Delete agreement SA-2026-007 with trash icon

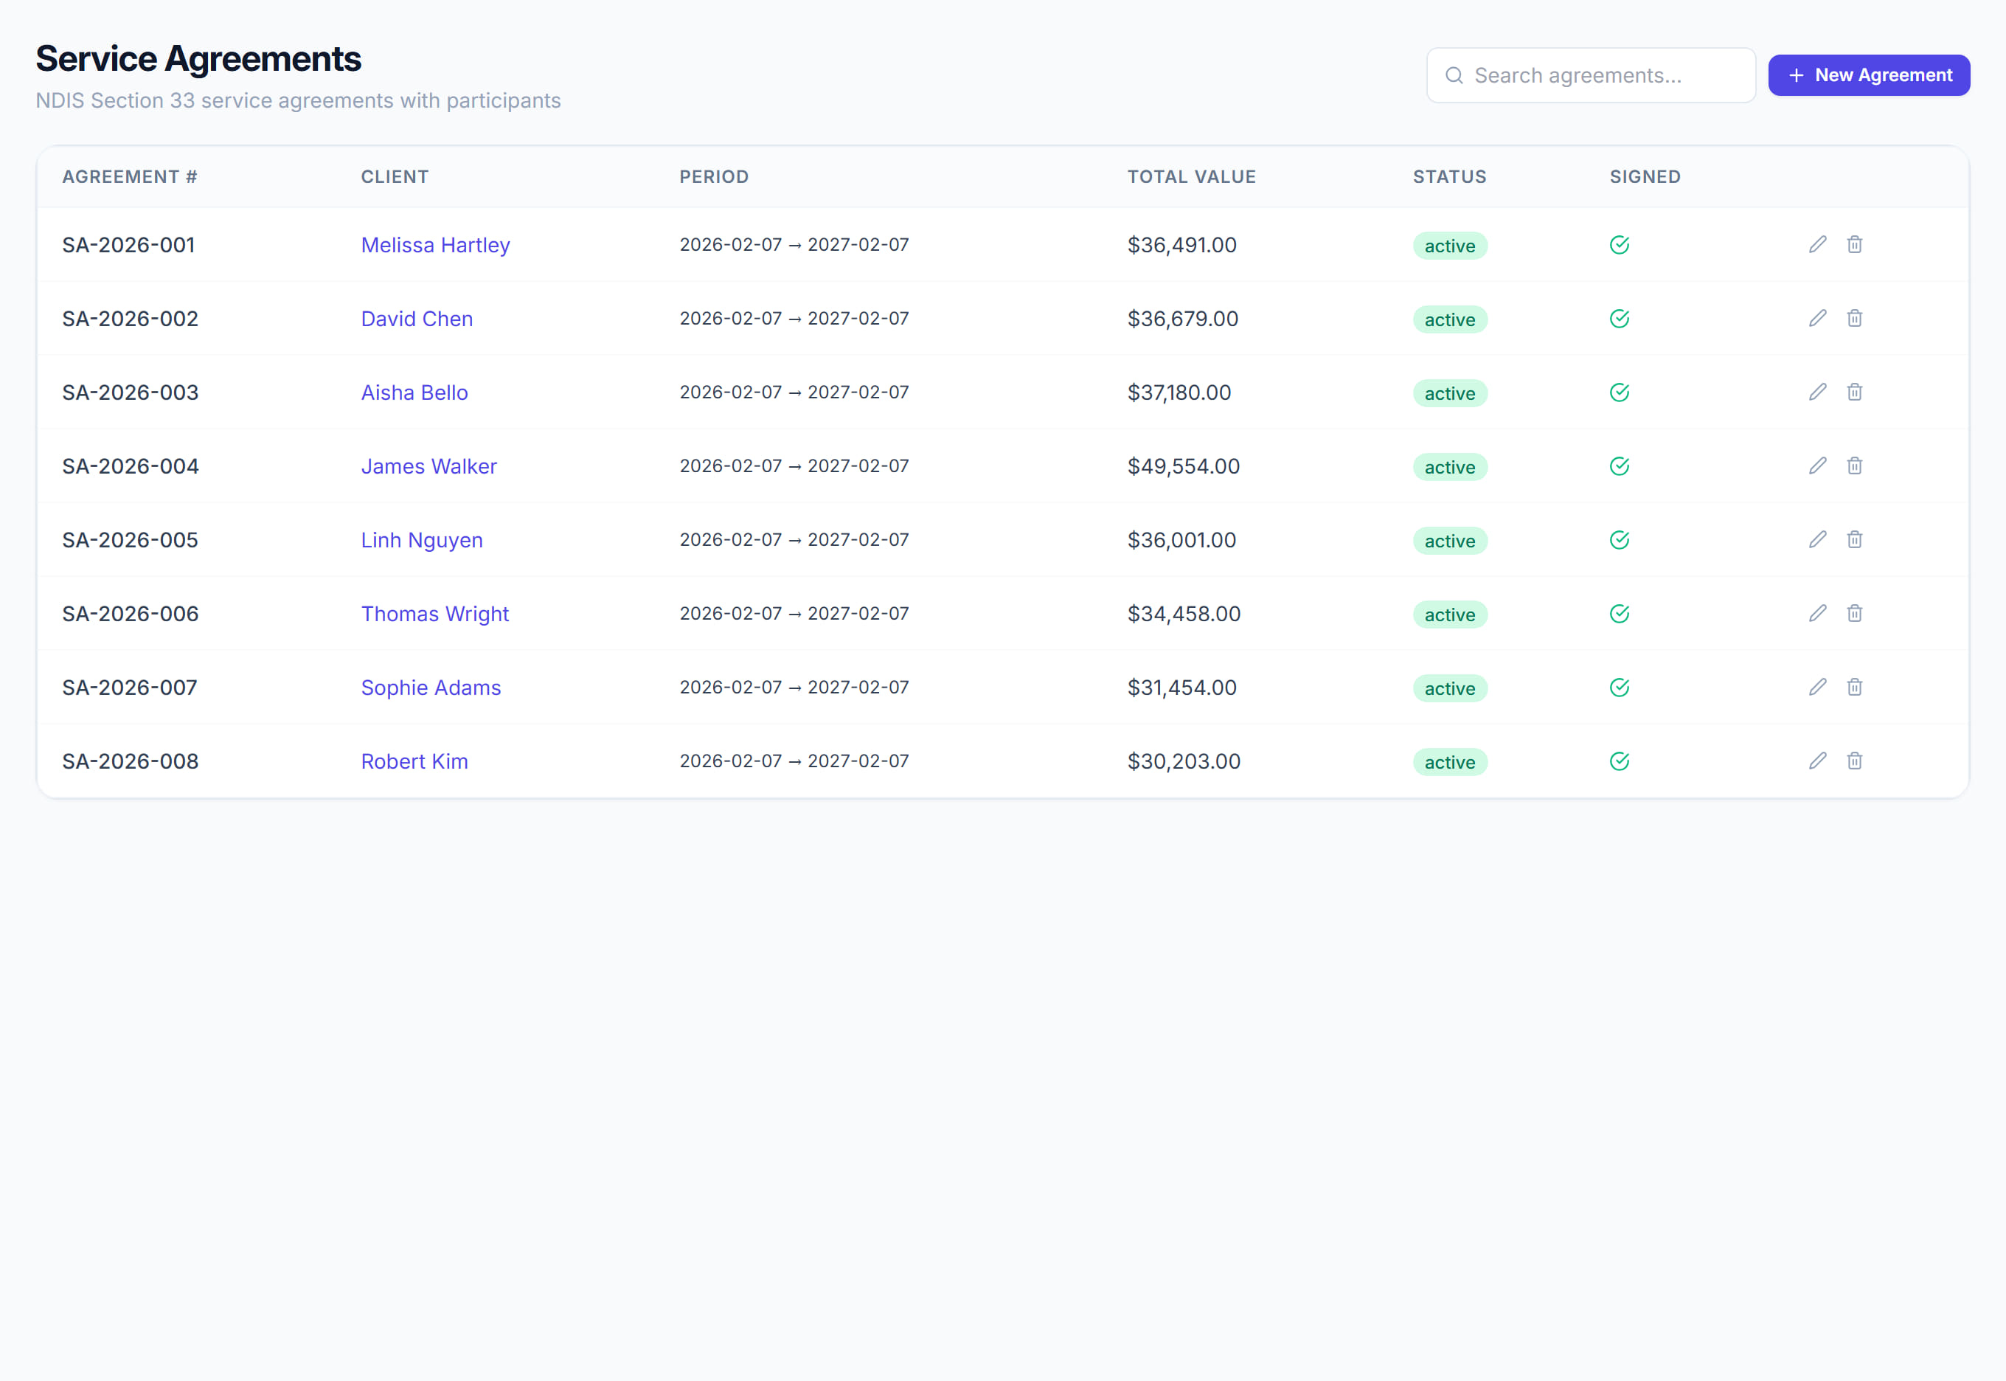click(x=1855, y=687)
